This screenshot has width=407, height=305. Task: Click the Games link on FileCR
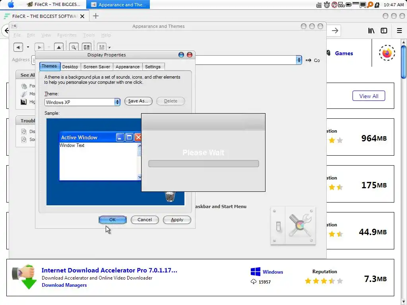pyautogui.click(x=344, y=53)
